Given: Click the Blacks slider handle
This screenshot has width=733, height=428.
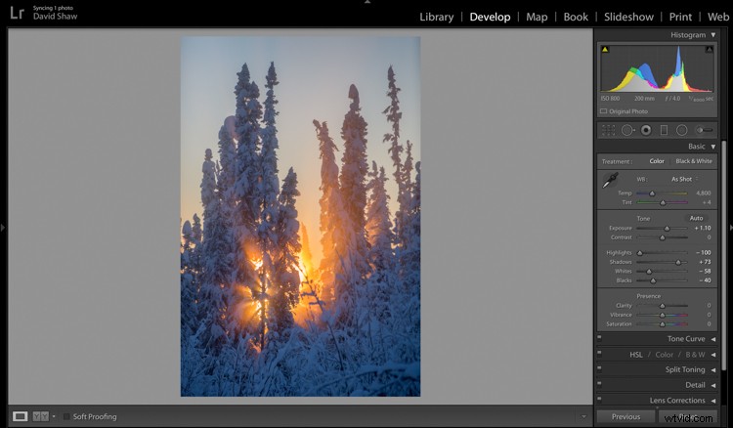Looking at the screenshot, I should pyautogui.click(x=653, y=281).
